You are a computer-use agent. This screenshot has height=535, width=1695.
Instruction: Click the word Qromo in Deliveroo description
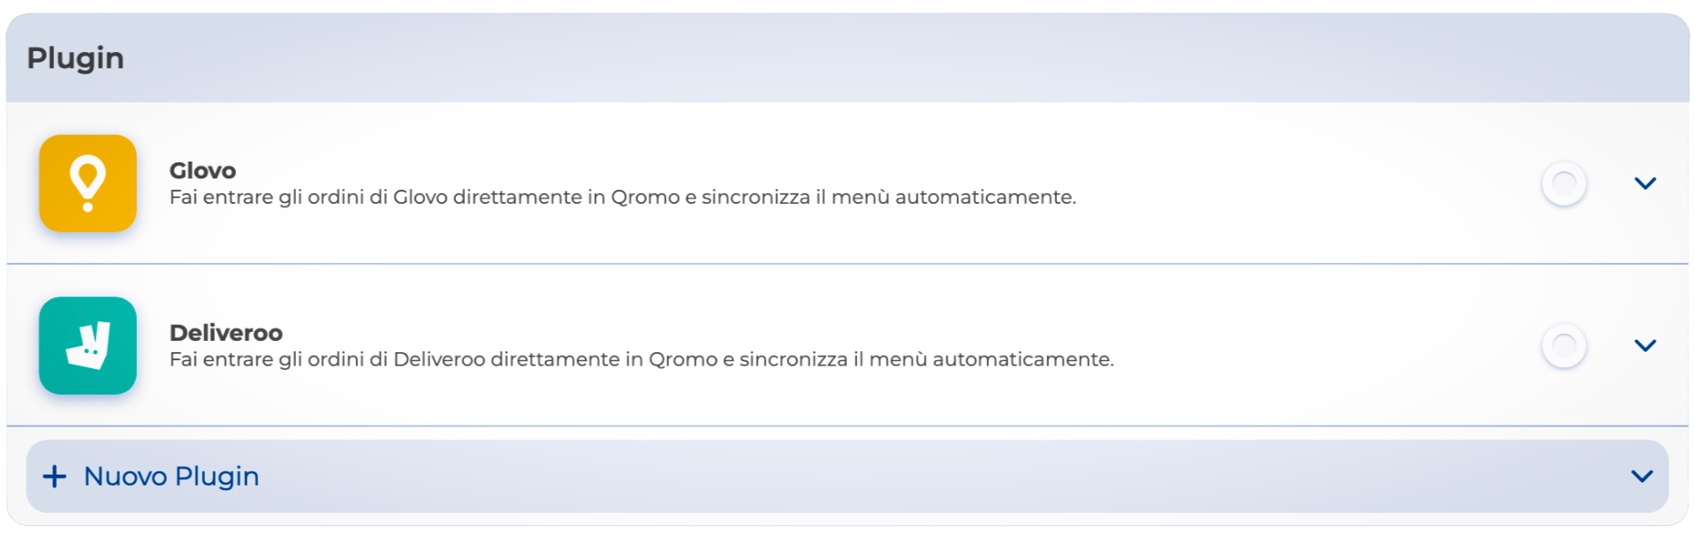[x=682, y=359]
